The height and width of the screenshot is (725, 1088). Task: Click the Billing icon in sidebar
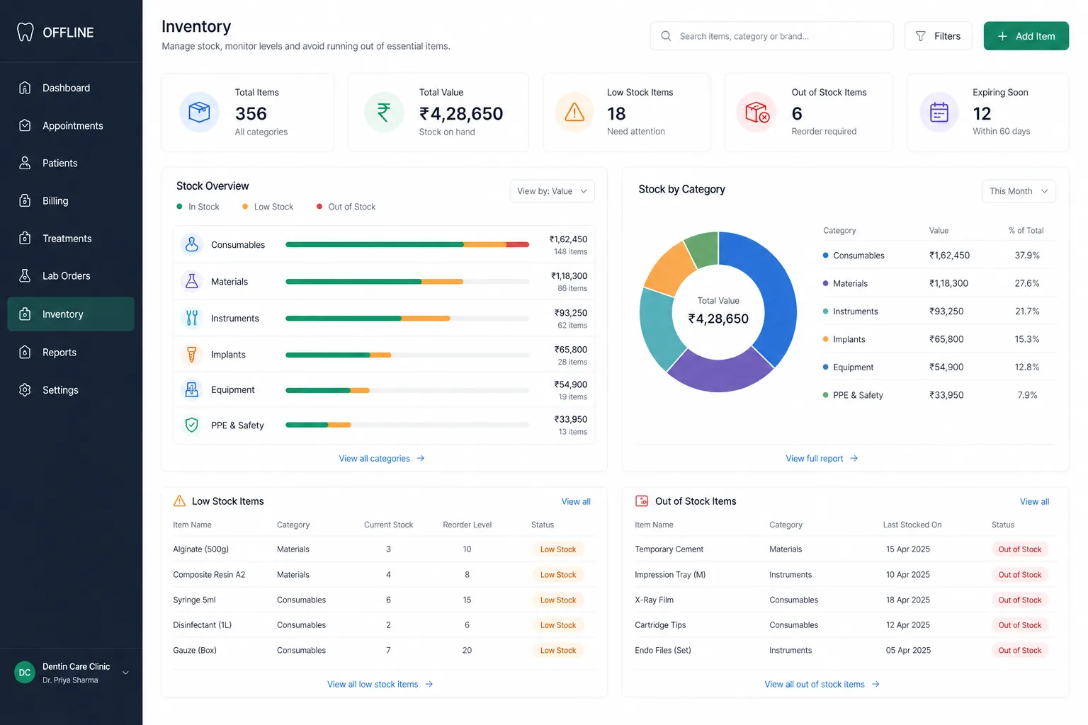click(x=25, y=200)
